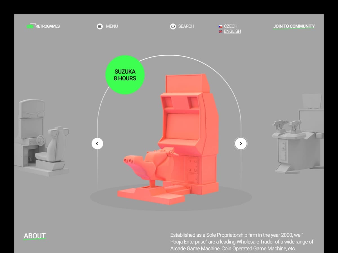This screenshot has height=253, width=338.
Task: Click the RETROGAMES gamepad logo icon
Action: pos(30,26)
